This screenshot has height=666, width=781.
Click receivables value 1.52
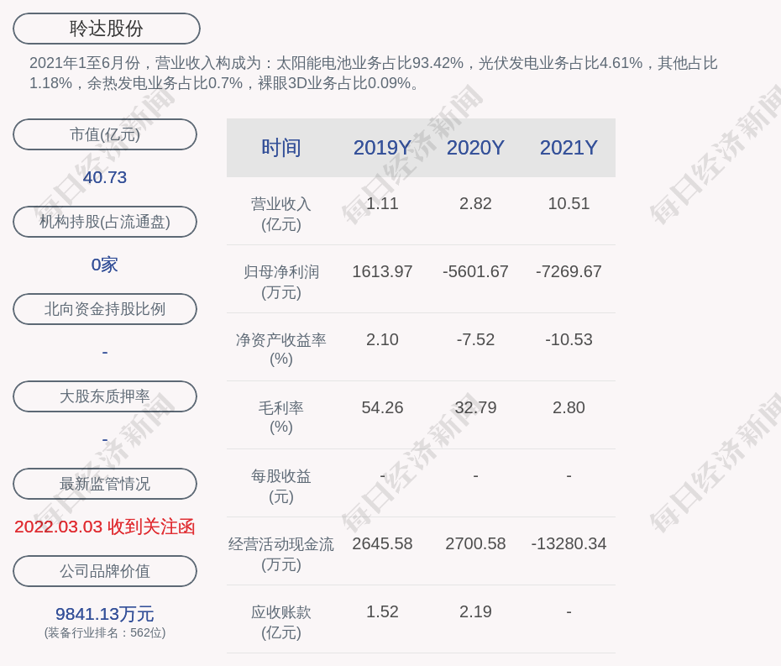pyautogui.click(x=382, y=611)
